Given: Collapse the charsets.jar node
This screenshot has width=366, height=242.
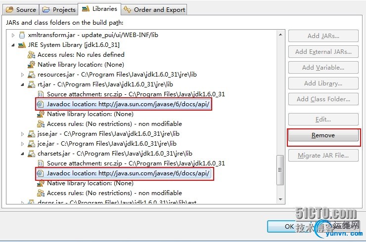Looking at the screenshot, I should [22, 154].
